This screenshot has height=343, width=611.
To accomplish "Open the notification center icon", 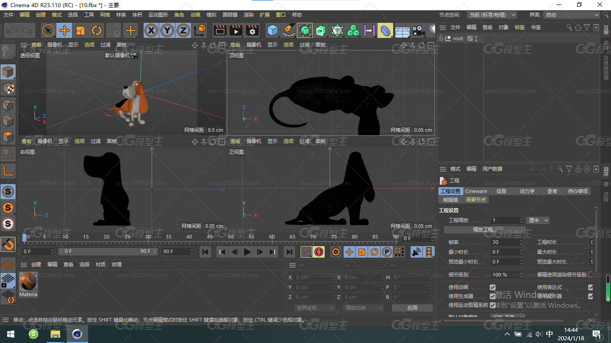I will coord(596,334).
